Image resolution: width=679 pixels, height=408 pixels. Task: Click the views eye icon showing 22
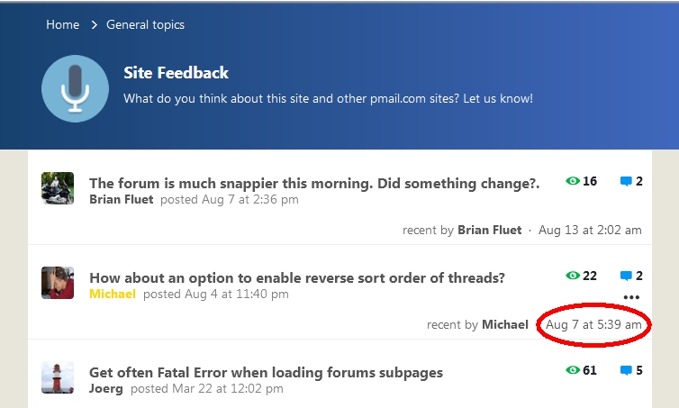(x=572, y=276)
